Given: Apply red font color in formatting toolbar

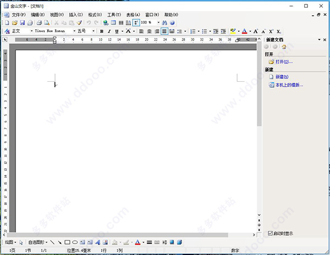Looking at the screenshot, I should tap(244, 31).
